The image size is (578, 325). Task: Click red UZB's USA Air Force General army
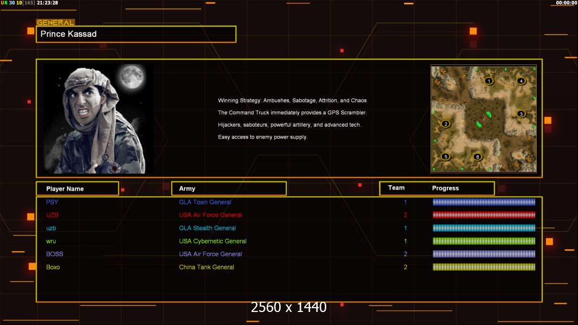coord(210,215)
